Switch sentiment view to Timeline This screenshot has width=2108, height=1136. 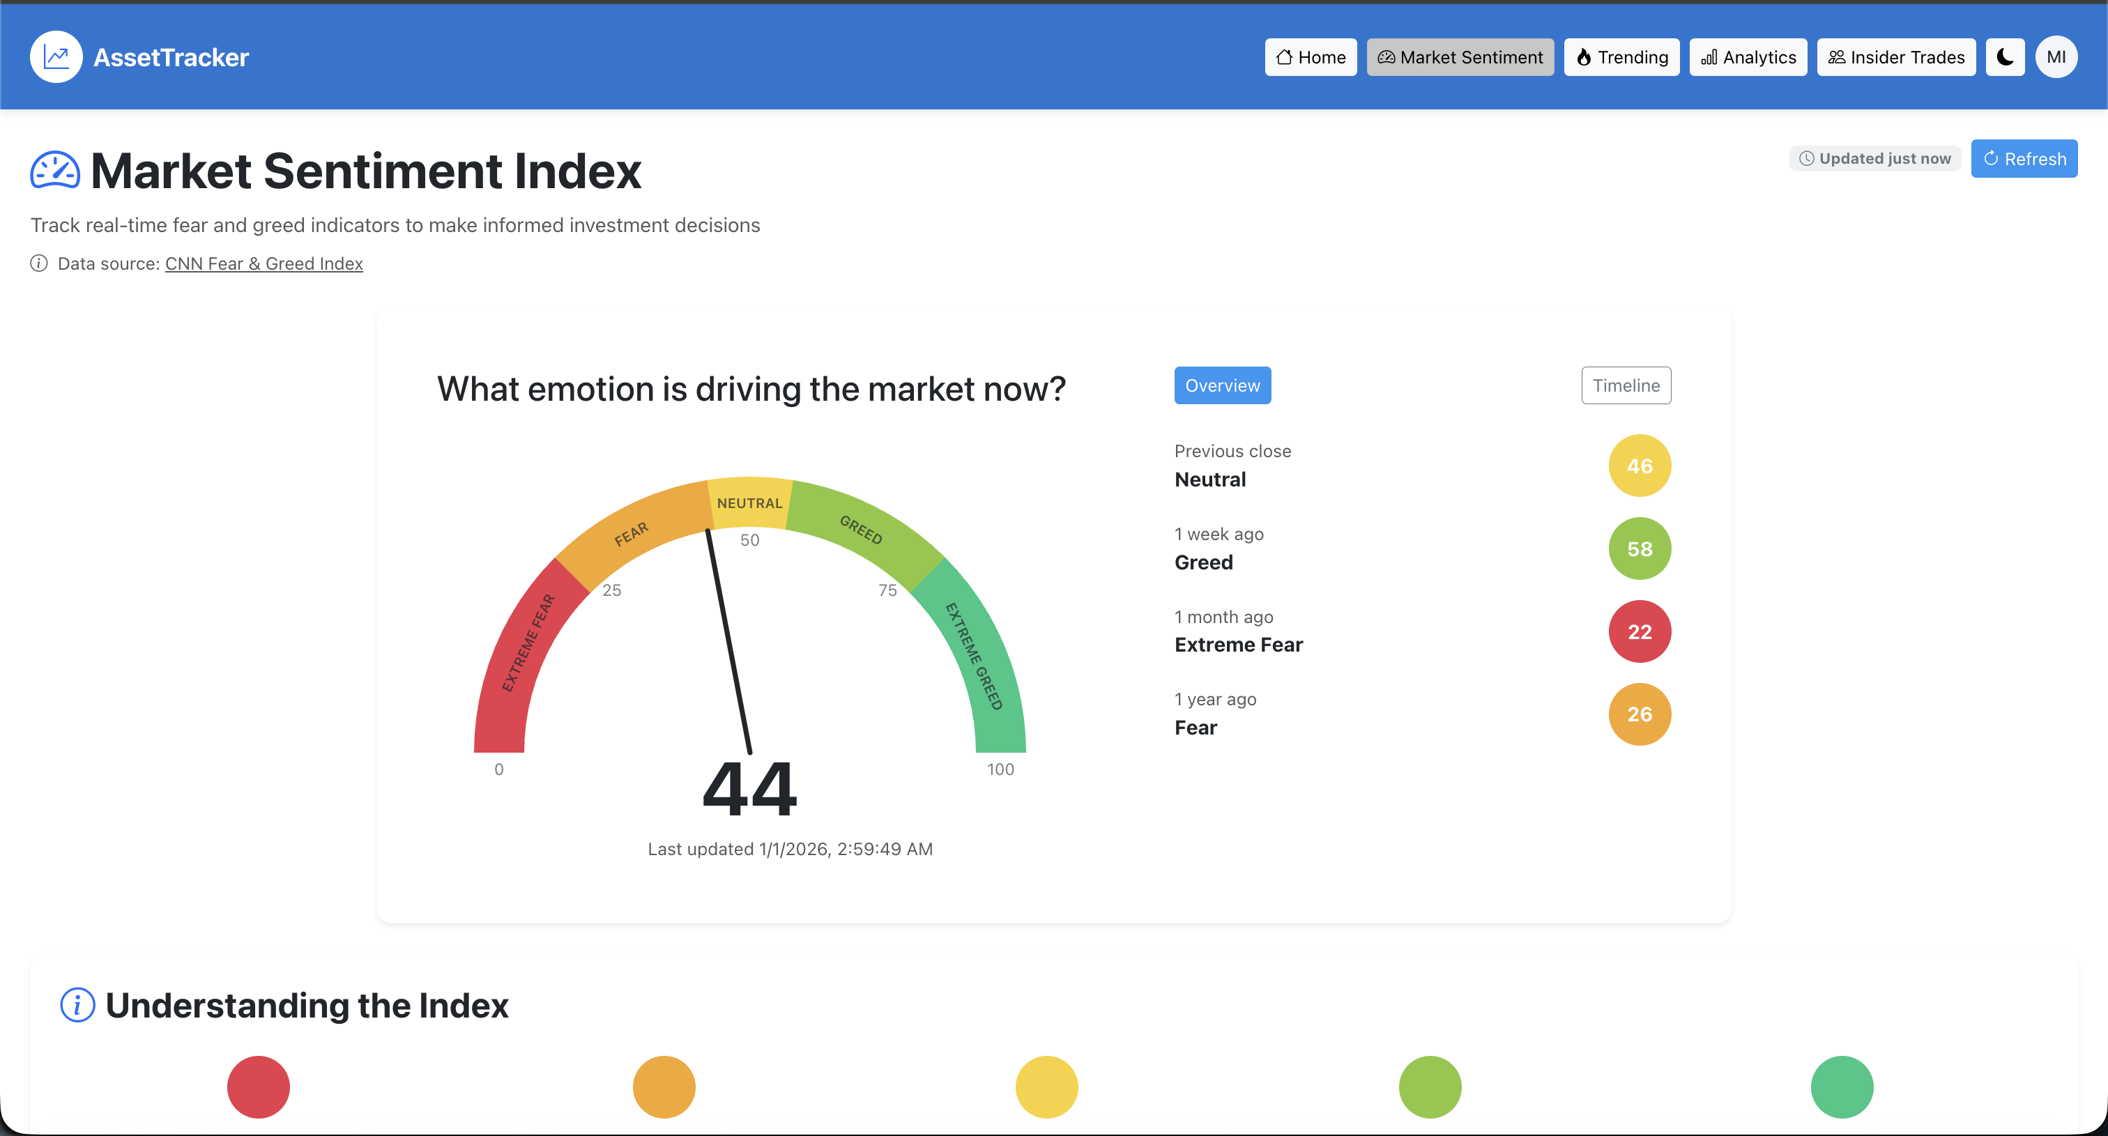tap(1625, 385)
